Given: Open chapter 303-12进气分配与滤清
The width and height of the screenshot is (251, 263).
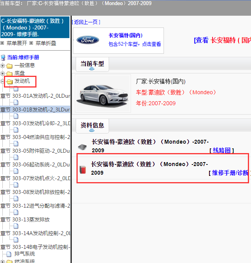Looking at the screenshot, I should [x=35, y=206].
